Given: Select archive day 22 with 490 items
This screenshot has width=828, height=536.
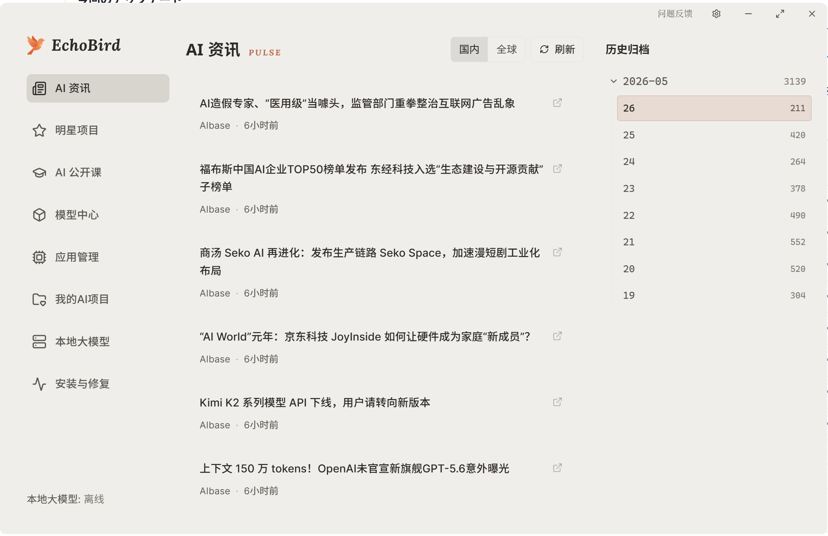Looking at the screenshot, I should [714, 215].
